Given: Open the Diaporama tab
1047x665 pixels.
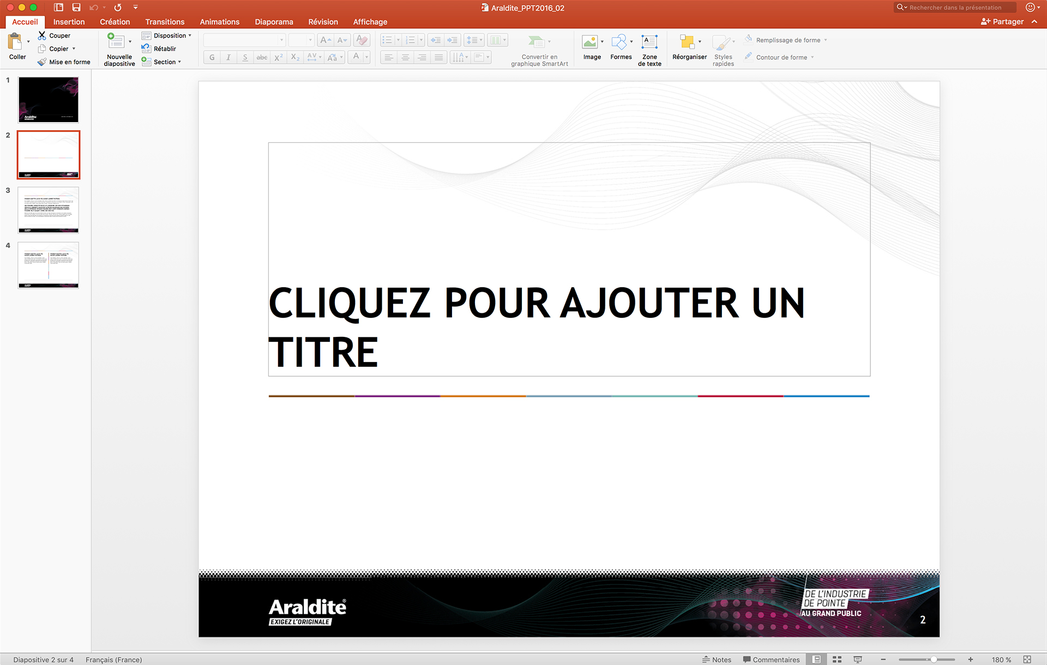Looking at the screenshot, I should tap(274, 22).
